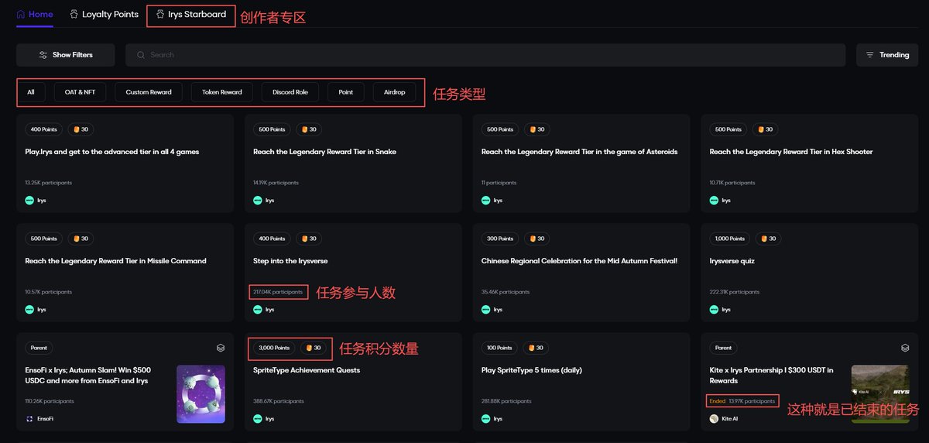Filter by Token Reward

(222, 92)
